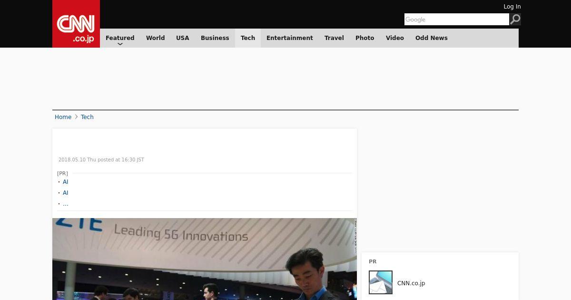Open the first AI PR link
Viewport: 571px width, 300px height.
tap(66, 182)
